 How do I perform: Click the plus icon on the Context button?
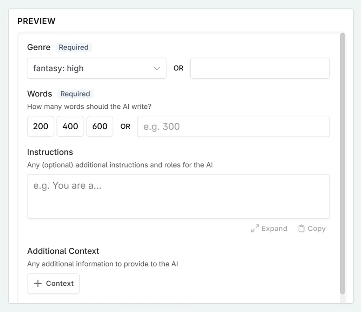pyautogui.click(x=38, y=283)
